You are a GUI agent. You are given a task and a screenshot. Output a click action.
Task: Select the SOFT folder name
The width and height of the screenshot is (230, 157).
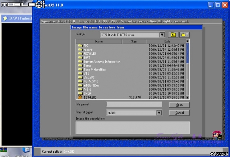click(87, 58)
